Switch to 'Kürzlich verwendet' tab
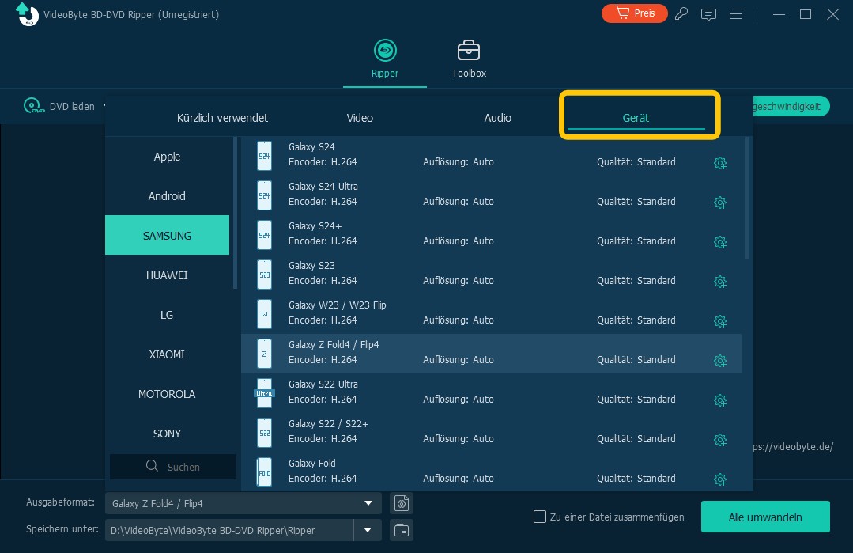Viewport: 853px width, 553px height. point(222,118)
